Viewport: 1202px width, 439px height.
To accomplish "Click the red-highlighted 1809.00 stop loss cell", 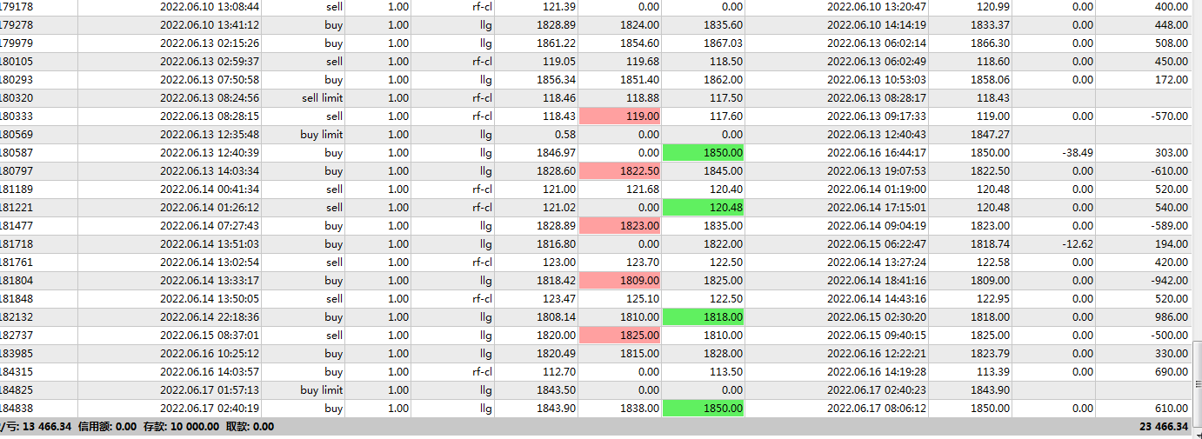I will coord(619,280).
